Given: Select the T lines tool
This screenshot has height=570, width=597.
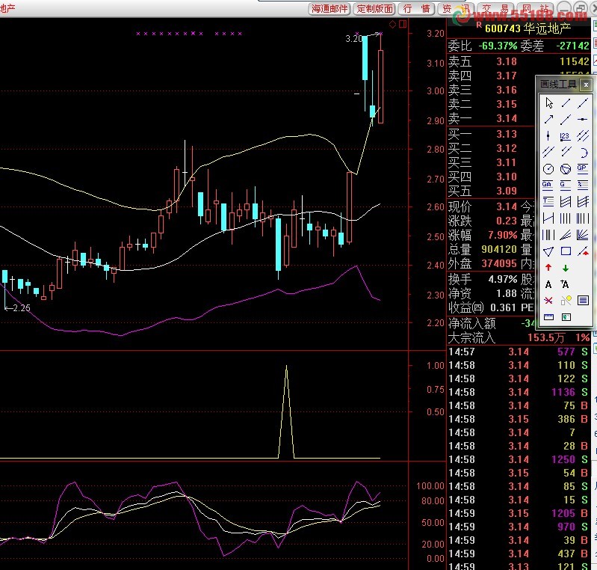Looking at the screenshot, I should click(548, 202).
